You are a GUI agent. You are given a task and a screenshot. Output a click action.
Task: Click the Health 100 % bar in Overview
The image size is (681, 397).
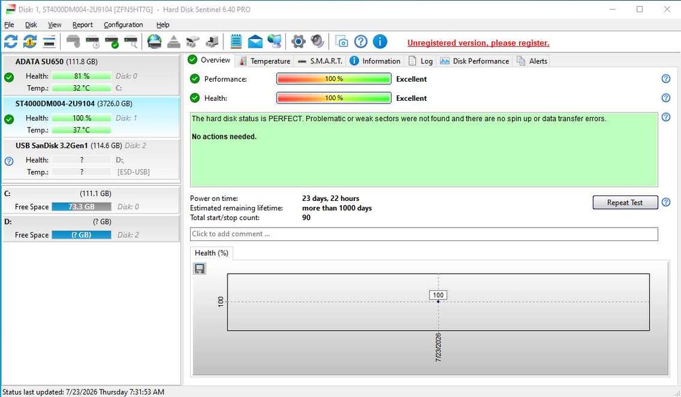[334, 98]
